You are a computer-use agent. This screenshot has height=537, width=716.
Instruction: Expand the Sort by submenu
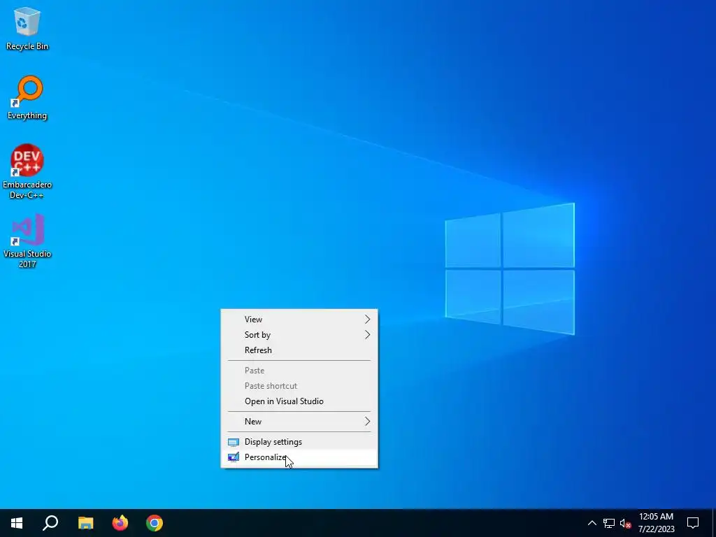pyautogui.click(x=299, y=335)
